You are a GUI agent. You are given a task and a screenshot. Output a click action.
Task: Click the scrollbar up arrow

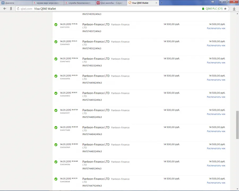(x=237, y=14)
